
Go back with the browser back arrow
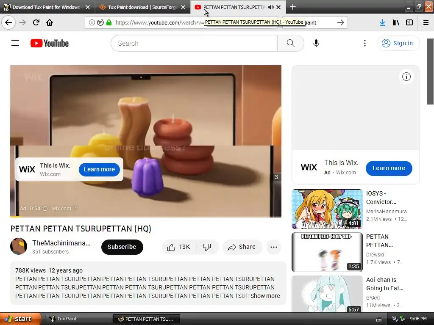click(8, 22)
